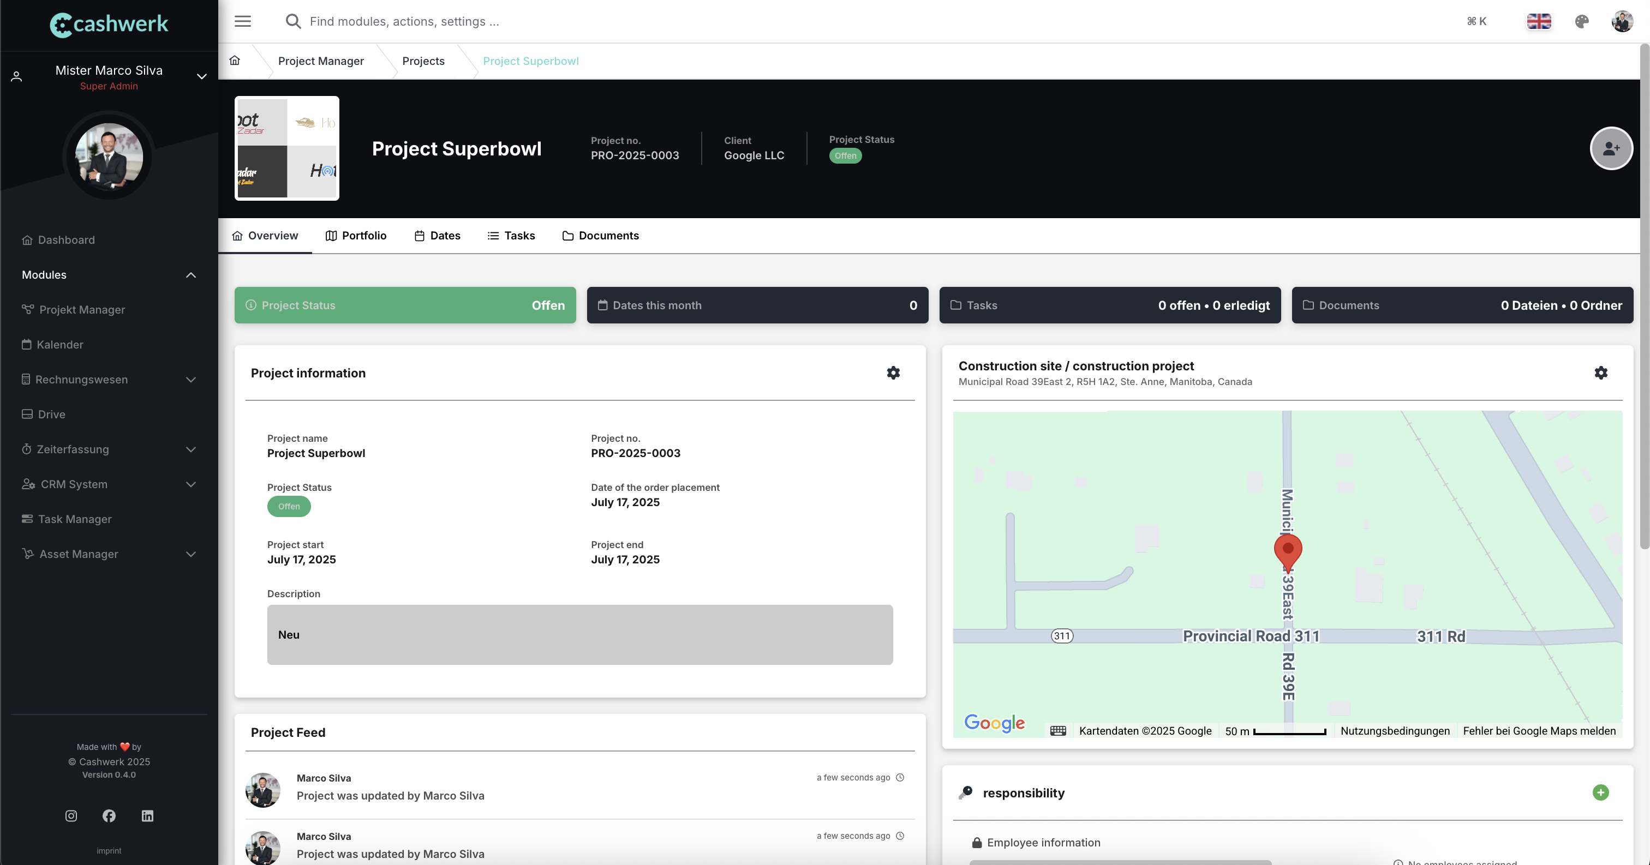Open Instagram icon in sidebar footer

click(x=71, y=816)
